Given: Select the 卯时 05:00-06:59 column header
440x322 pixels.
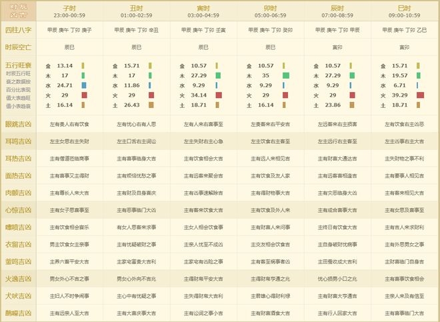Looking at the screenshot, I should click(271, 11).
